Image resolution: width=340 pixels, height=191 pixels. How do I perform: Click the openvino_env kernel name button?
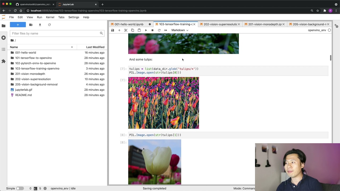(x=317, y=30)
